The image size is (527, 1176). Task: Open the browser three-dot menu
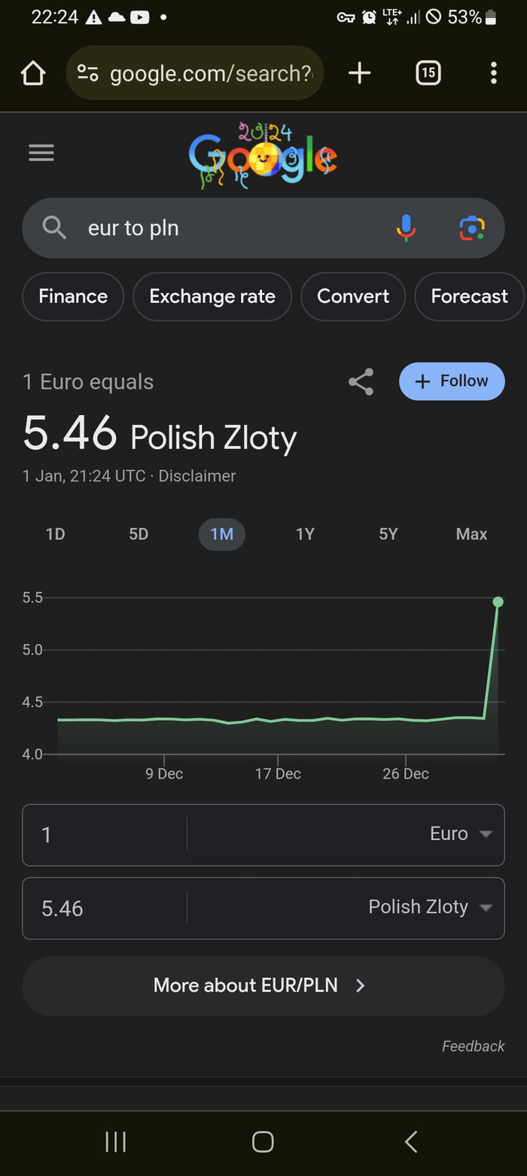point(493,73)
